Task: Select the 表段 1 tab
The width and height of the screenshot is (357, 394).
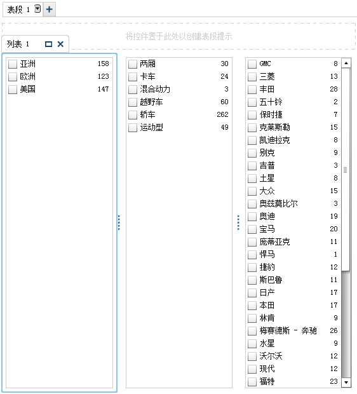Action: click(x=18, y=10)
